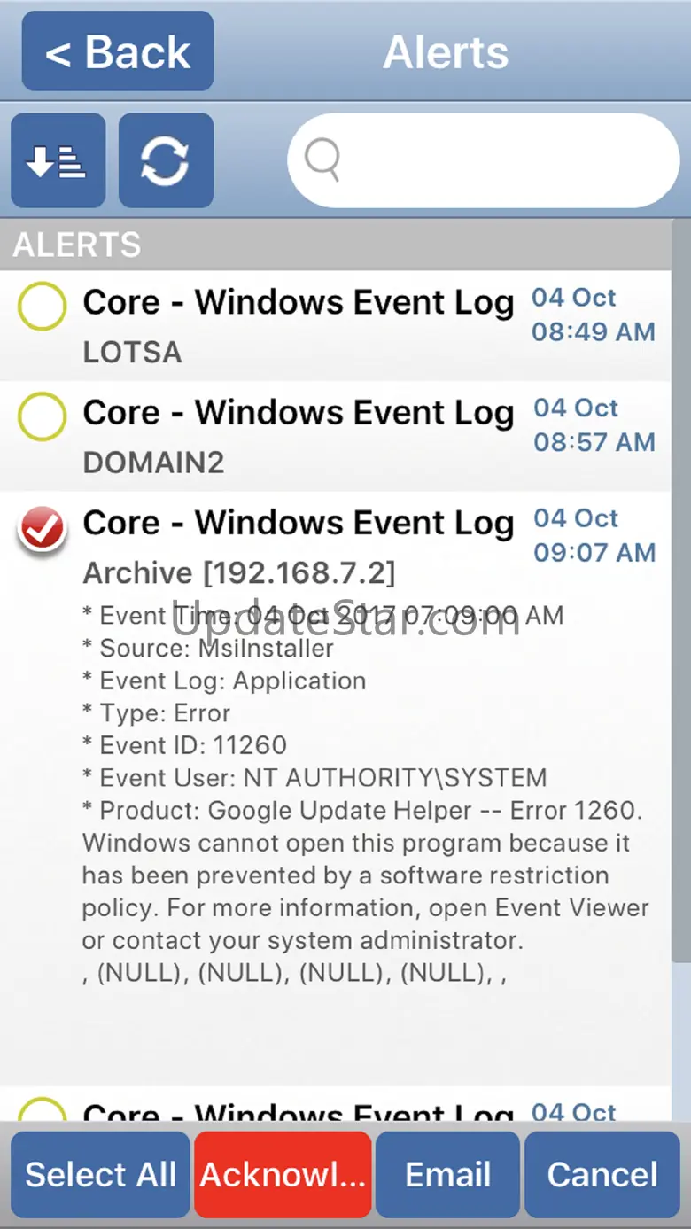Click inside the search field
Image resolution: width=691 pixels, height=1229 pixels.
(x=496, y=160)
